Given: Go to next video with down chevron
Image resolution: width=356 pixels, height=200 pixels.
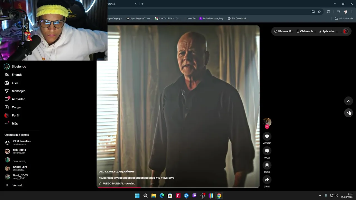Looking at the screenshot, I should click(348, 112).
